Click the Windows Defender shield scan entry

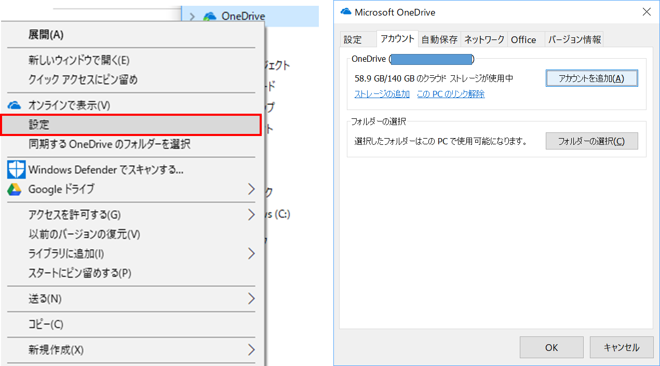click(x=130, y=170)
